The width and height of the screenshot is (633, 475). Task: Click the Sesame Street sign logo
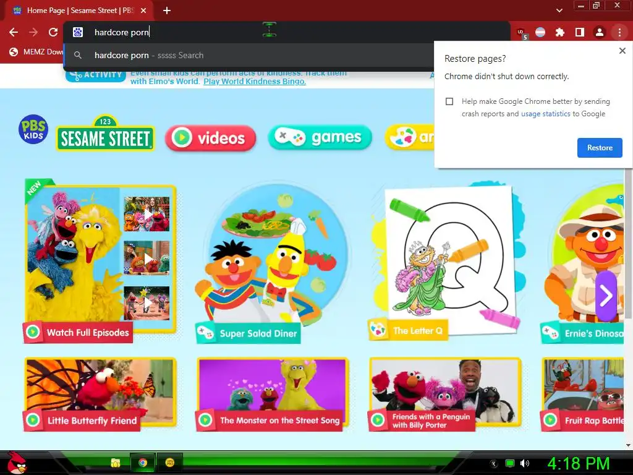[x=105, y=134]
